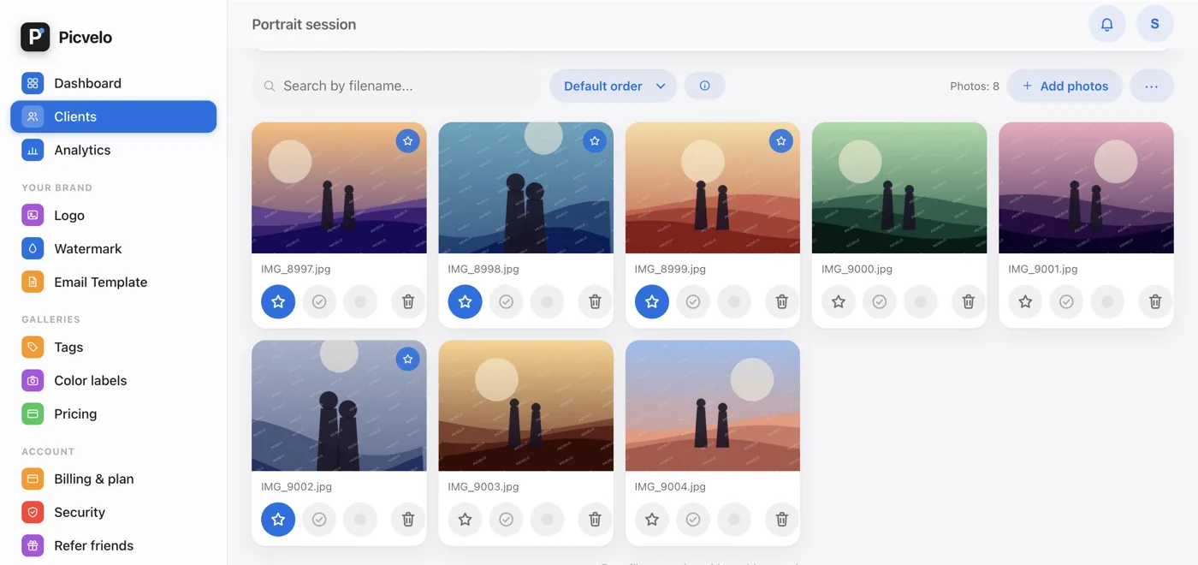Open the IMG_9000.jpg green photo thumbnail
The image size is (1198, 565).
[898, 187]
